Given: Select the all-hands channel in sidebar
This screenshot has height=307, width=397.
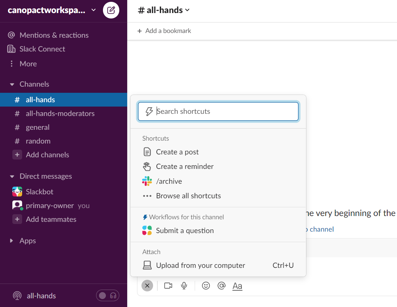Looking at the screenshot, I should click(63, 100).
